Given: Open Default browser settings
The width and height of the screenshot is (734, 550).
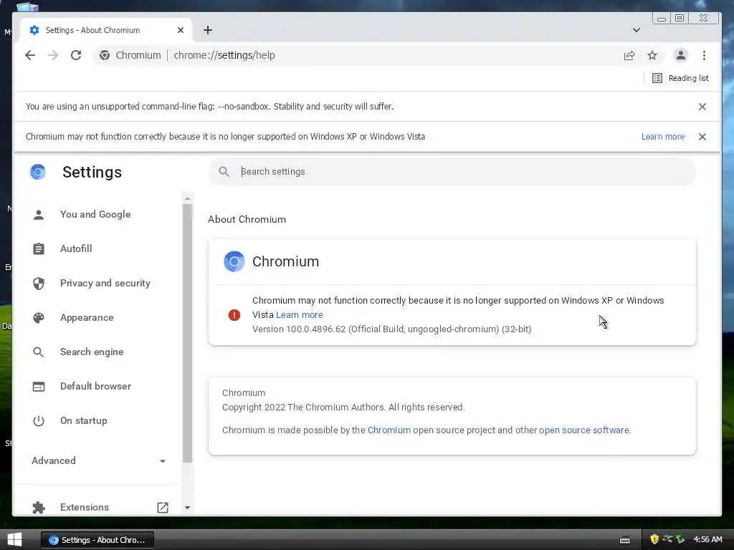Looking at the screenshot, I should point(95,386).
